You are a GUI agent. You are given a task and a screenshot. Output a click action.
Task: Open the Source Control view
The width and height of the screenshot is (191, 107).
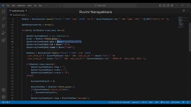4,26
